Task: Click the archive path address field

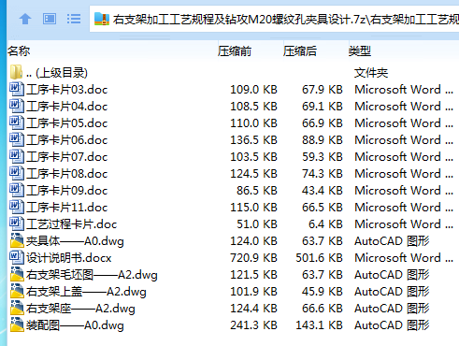Action: tap(274, 19)
